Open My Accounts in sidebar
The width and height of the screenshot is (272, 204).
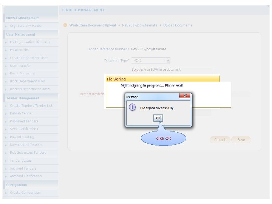(x=19, y=50)
